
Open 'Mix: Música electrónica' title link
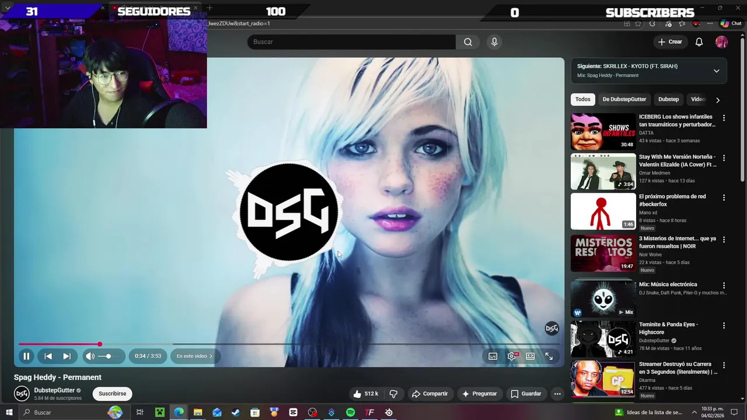pyautogui.click(x=668, y=285)
